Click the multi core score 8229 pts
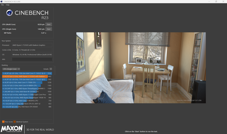 coord(41,25)
